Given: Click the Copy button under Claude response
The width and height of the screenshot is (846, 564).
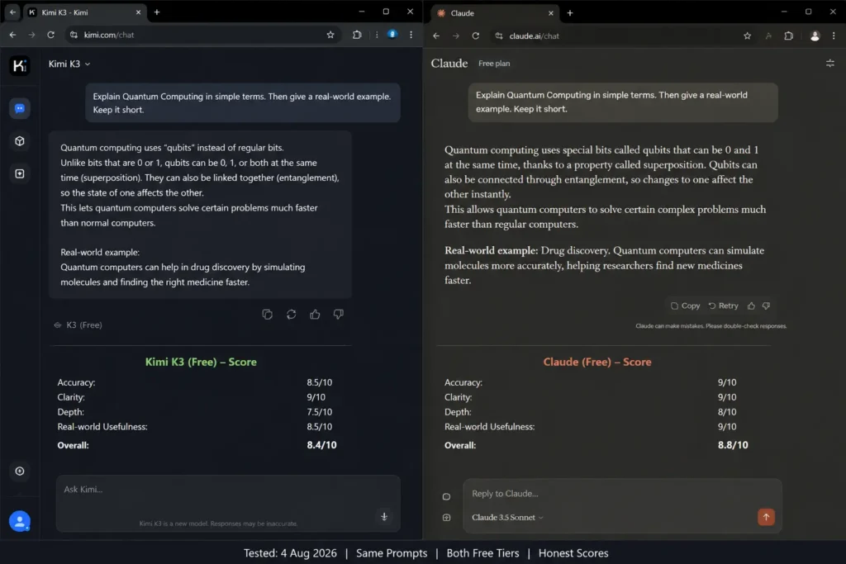Looking at the screenshot, I should (685, 306).
